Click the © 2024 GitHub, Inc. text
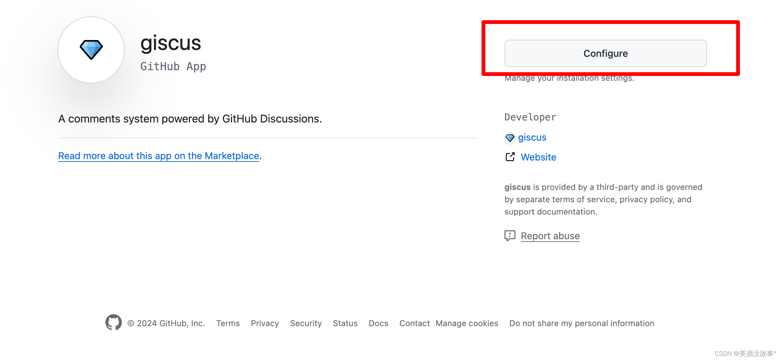This screenshot has width=781, height=360. pos(166,323)
